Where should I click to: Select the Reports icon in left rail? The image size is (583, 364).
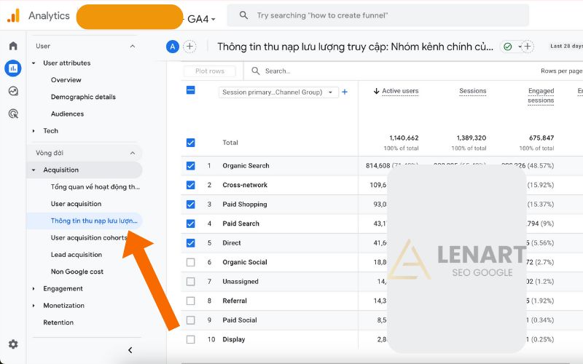click(x=13, y=68)
